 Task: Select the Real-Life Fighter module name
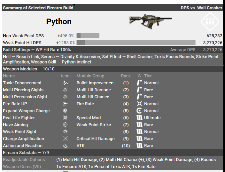pos(19,118)
